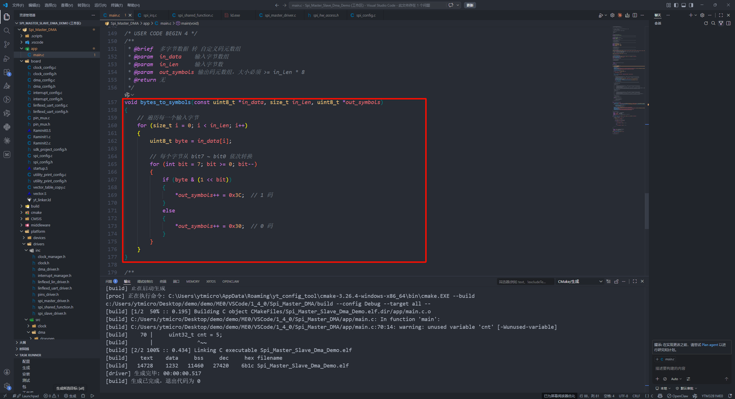This screenshot has height=399, width=735.
Task: Open the 终端 menu in menu bar
Action: click(x=117, y=5)
